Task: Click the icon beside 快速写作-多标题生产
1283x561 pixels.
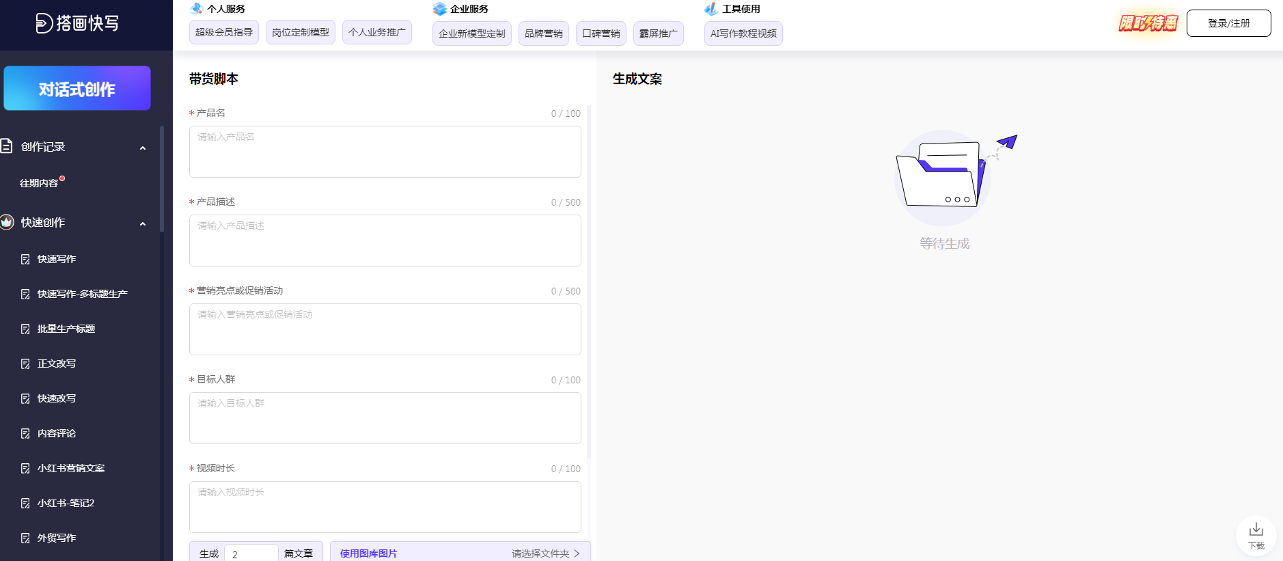Action: point(25,294)
